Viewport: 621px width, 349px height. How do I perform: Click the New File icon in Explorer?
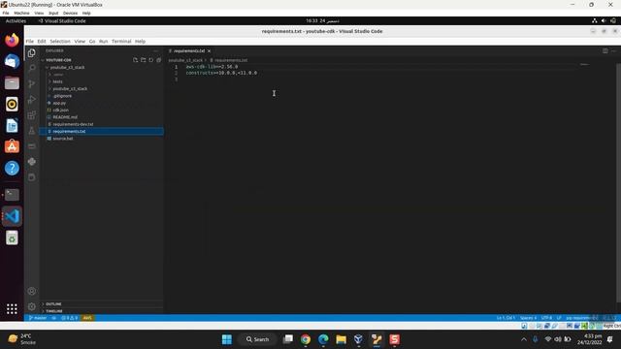[x=136, y=60]
